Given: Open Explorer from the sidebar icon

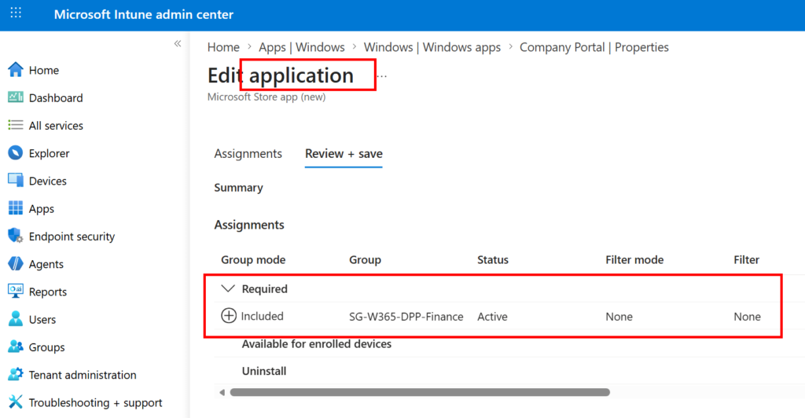Looking at the screenshot, I should coord(16,153).
